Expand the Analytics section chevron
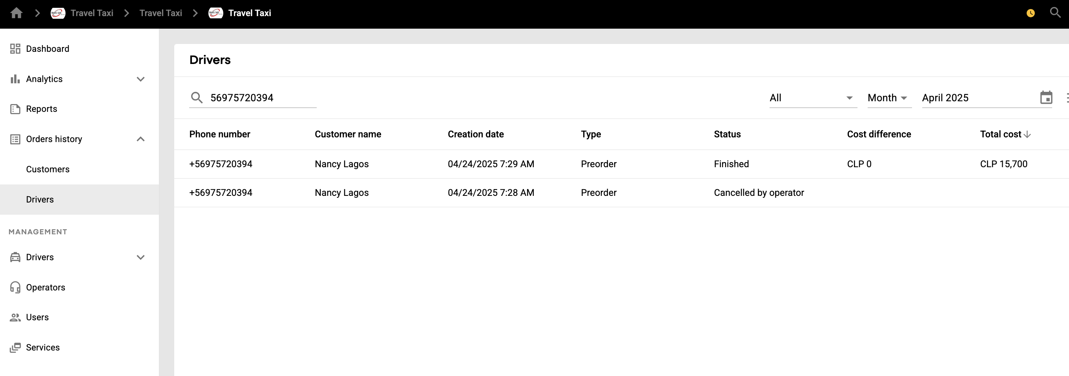The image size is (1069, 376). [x=140, y=79]
